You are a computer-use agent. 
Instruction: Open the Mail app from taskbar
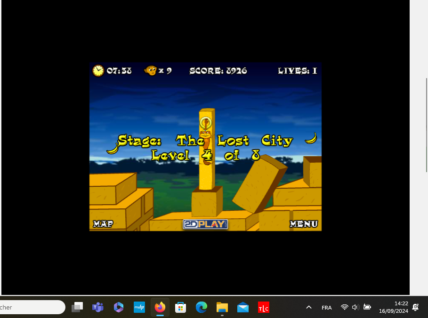[x=243, y=307]
